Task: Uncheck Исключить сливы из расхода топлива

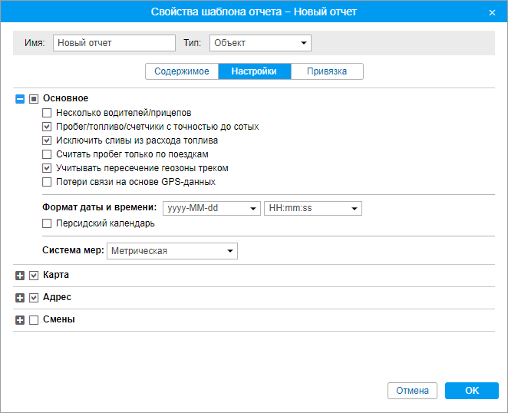Action: [x=47, y=140]
